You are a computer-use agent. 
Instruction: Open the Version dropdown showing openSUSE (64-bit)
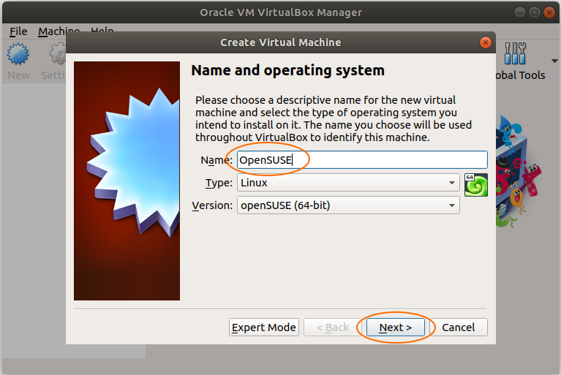point(348,205)
